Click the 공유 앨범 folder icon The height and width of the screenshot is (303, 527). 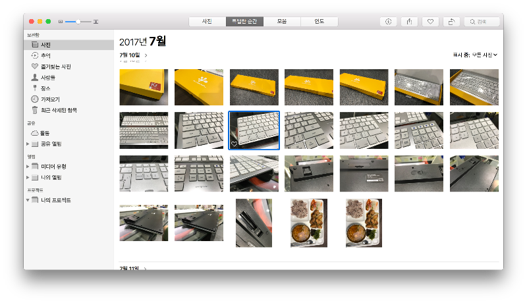35,144
